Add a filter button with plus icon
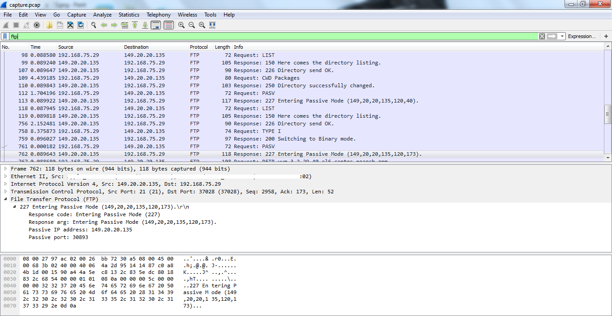This screenshot has height=316, width=612. coord(606,36)
